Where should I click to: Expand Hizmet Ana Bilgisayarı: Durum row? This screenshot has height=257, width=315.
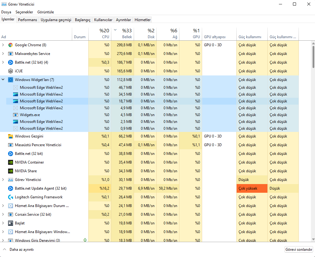(x=3, y=206)
